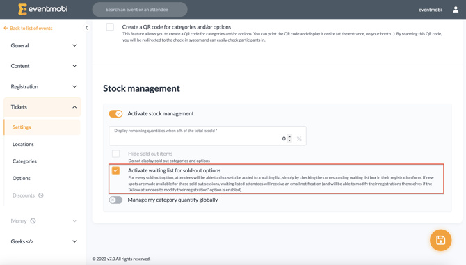Check Create a QR code for categories
The width and height of the screenshot is (466, 265).
coord(110,27)
